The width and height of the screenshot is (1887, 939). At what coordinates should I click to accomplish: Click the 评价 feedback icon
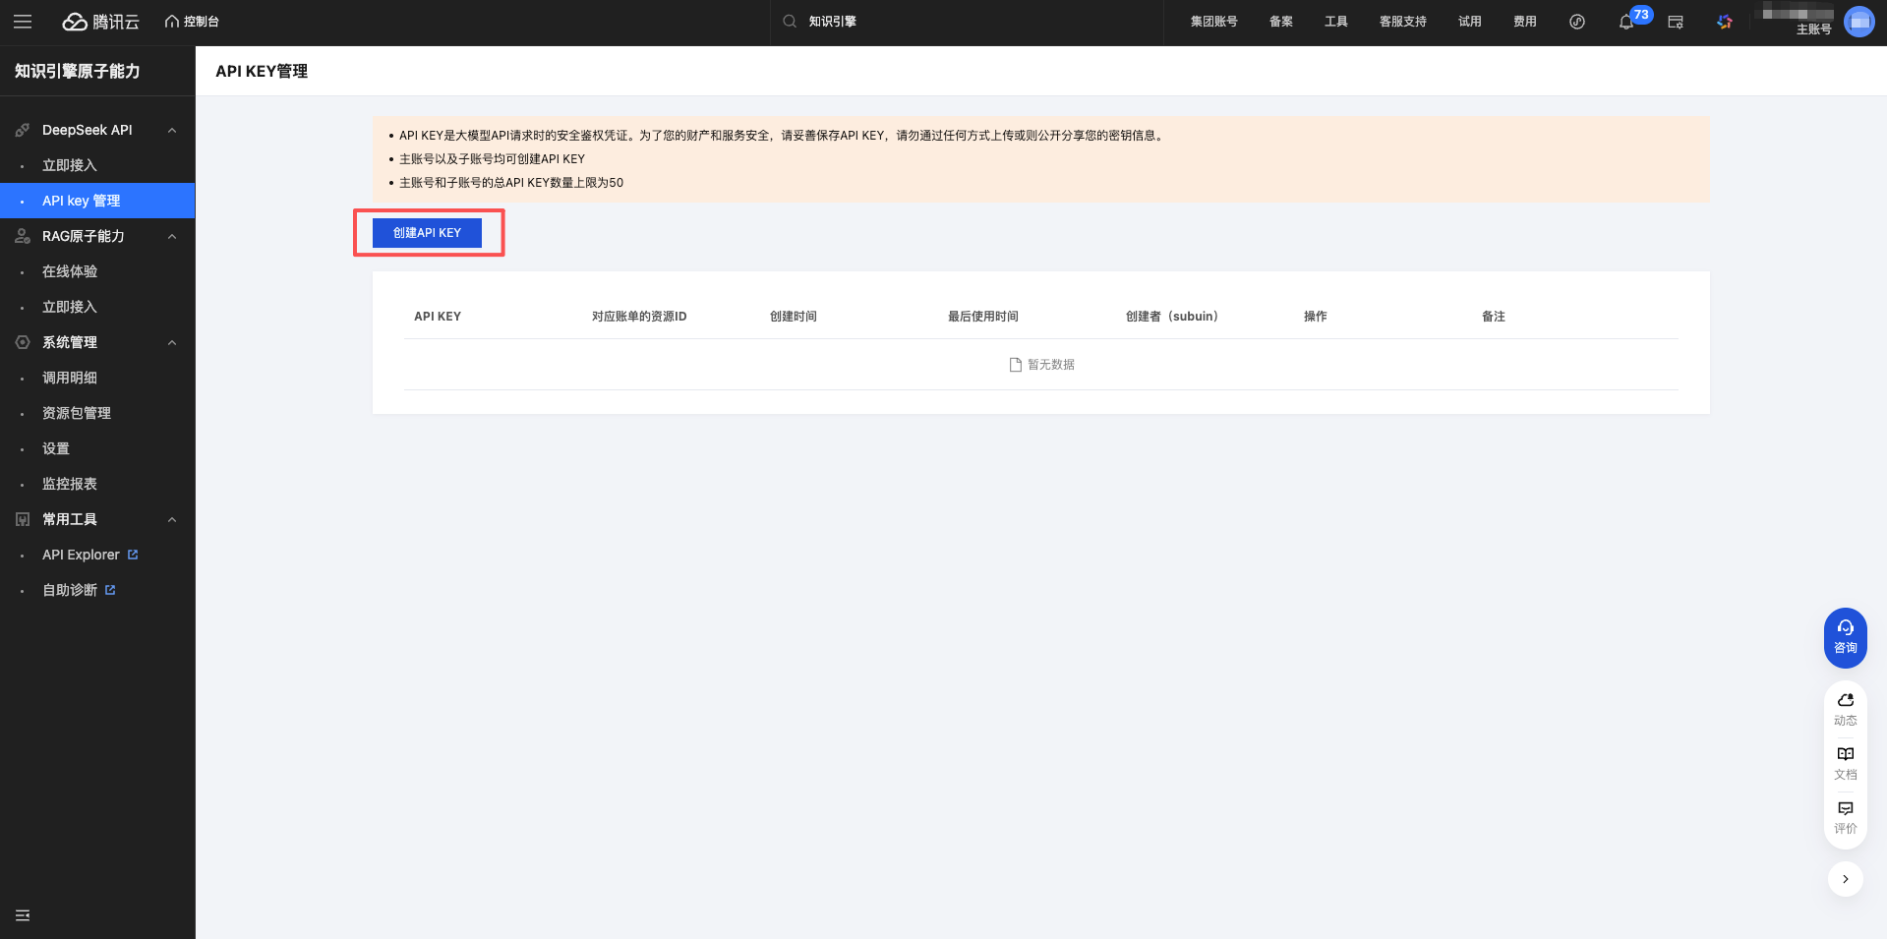coord(1845,815)
